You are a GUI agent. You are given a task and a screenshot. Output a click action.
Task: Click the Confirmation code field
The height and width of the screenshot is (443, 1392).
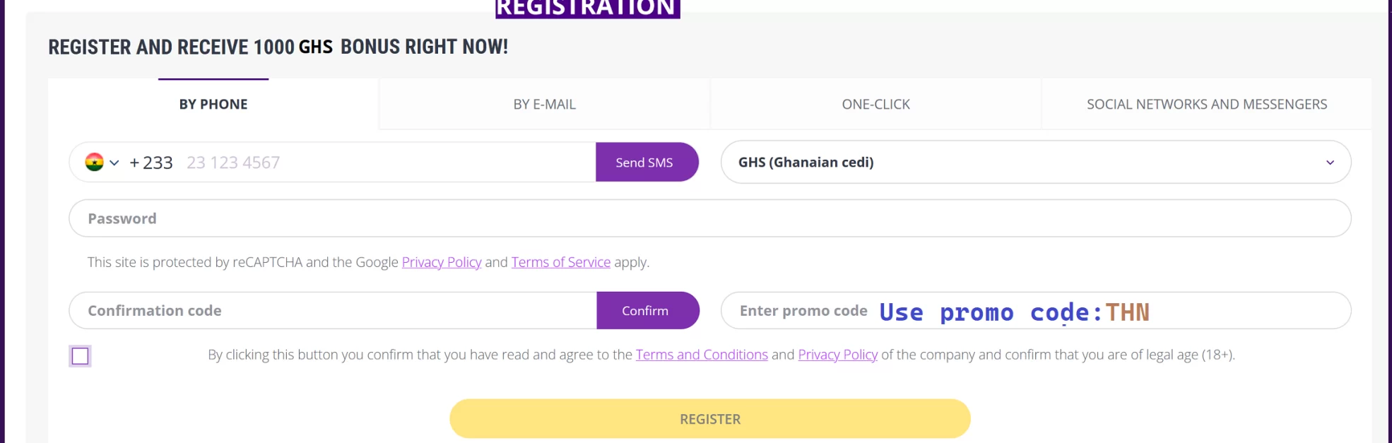(x=333, y=310)
